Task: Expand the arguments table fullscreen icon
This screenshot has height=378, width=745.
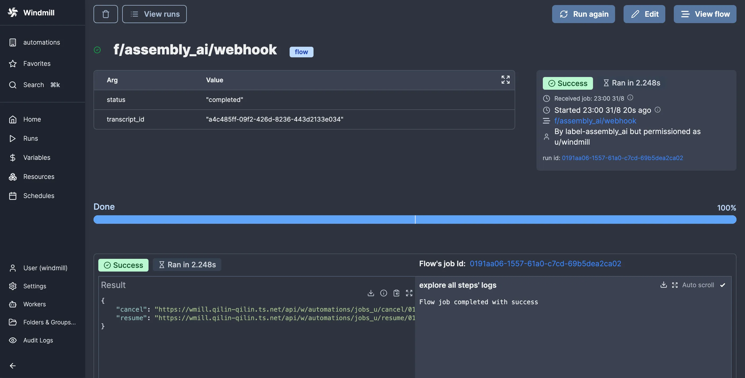Action: [x=505, y=80]
